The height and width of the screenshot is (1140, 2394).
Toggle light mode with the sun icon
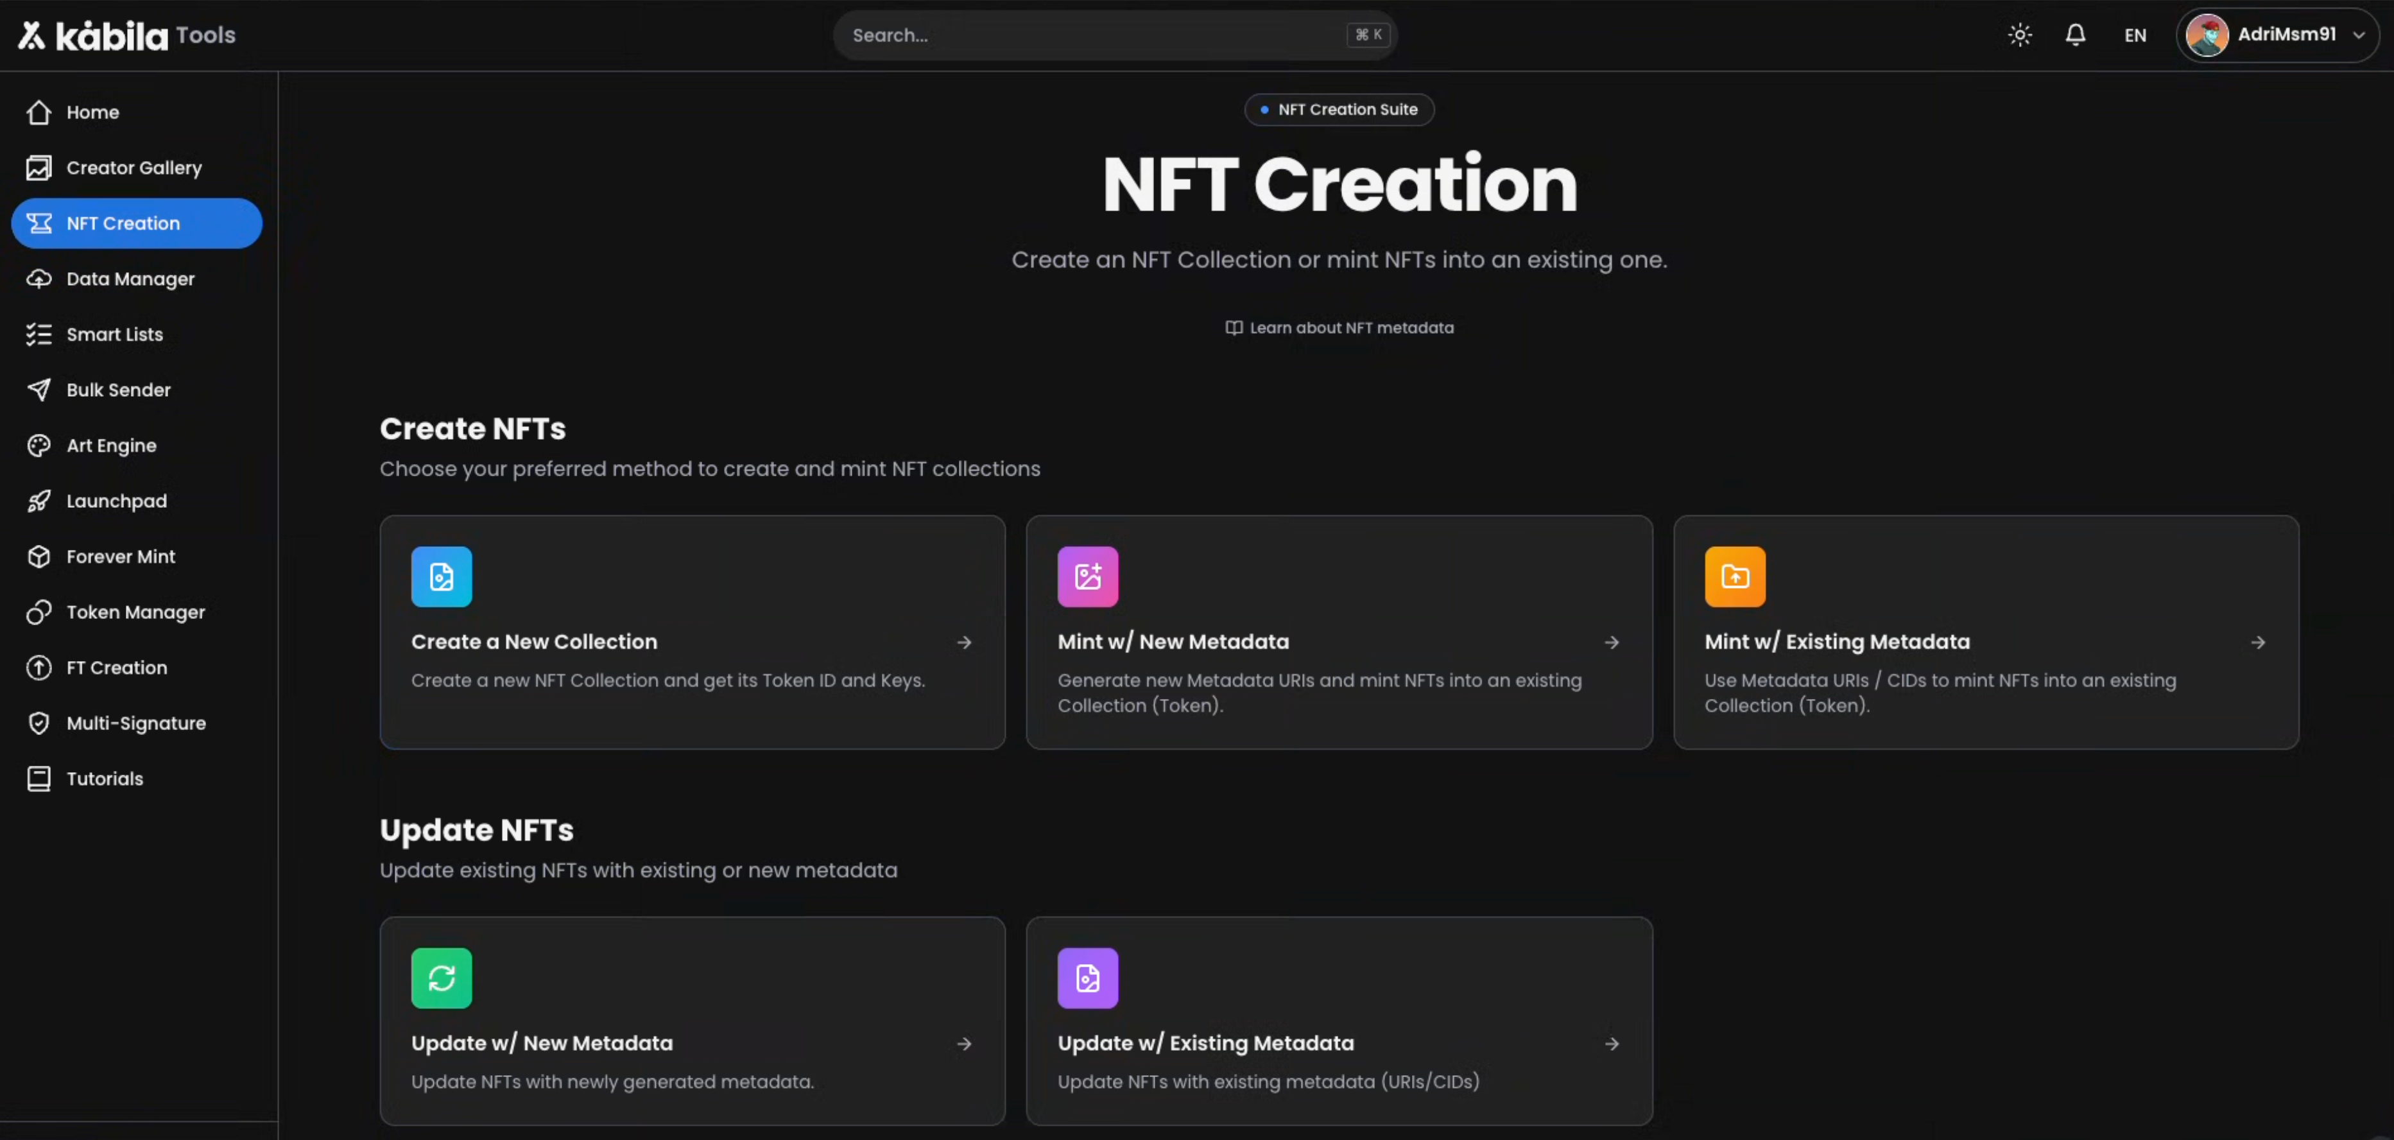coord(2019,35)
